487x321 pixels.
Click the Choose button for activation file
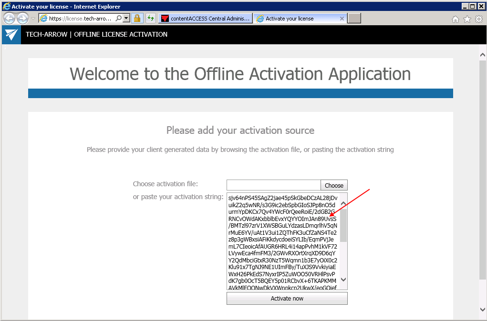click(x=333, y=185)
